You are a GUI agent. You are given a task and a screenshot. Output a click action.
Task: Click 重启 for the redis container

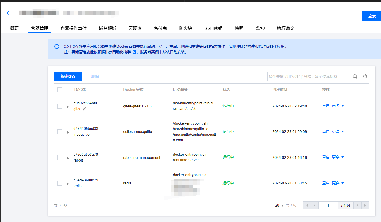click(x=326, y=183)
